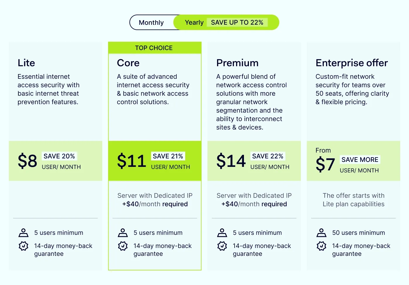Click the user icon under Enterprise offer
This screenshot has height=285, width=409.
point(321,232)
